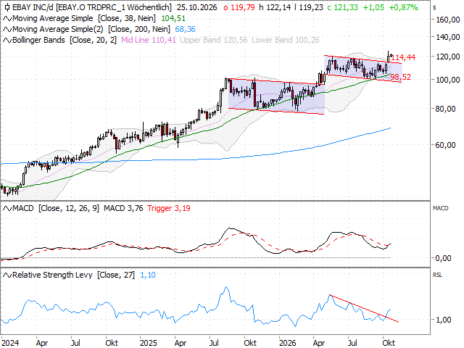Image resolution: width=464 pixels, height=348 pixels.
Task: Click the 2024 label on time axis
Action: (10, 343)
